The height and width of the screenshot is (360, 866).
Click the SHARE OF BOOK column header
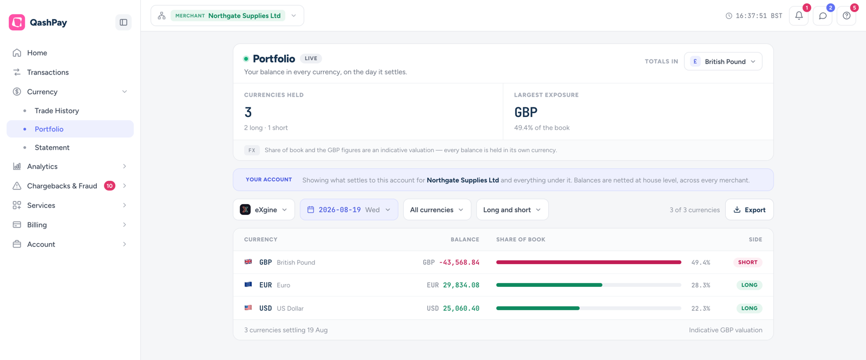[x=521, y=239]
